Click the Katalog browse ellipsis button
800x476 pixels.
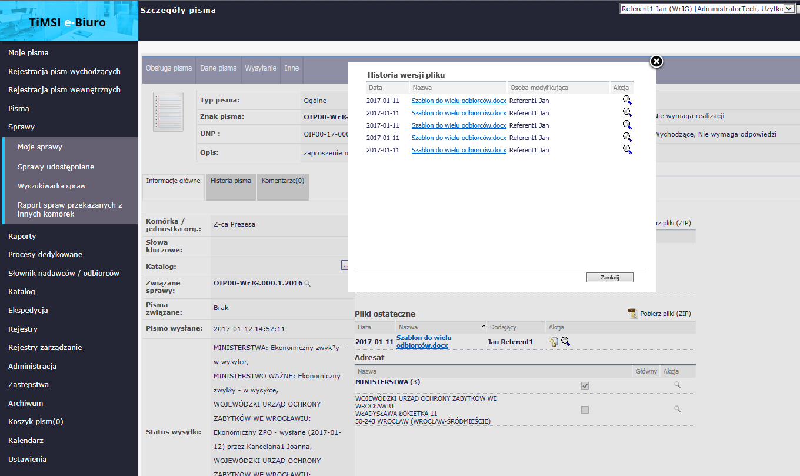(345, 266)
